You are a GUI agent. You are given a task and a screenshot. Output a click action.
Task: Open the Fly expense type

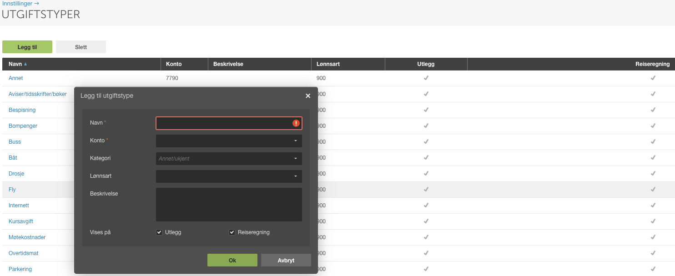(12, 190)
